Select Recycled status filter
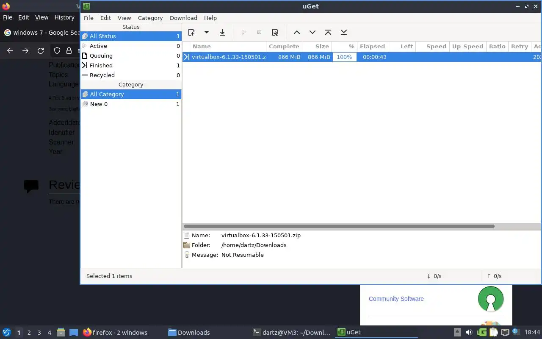Viewport: 542px width, 339px height. pos(131,75)
